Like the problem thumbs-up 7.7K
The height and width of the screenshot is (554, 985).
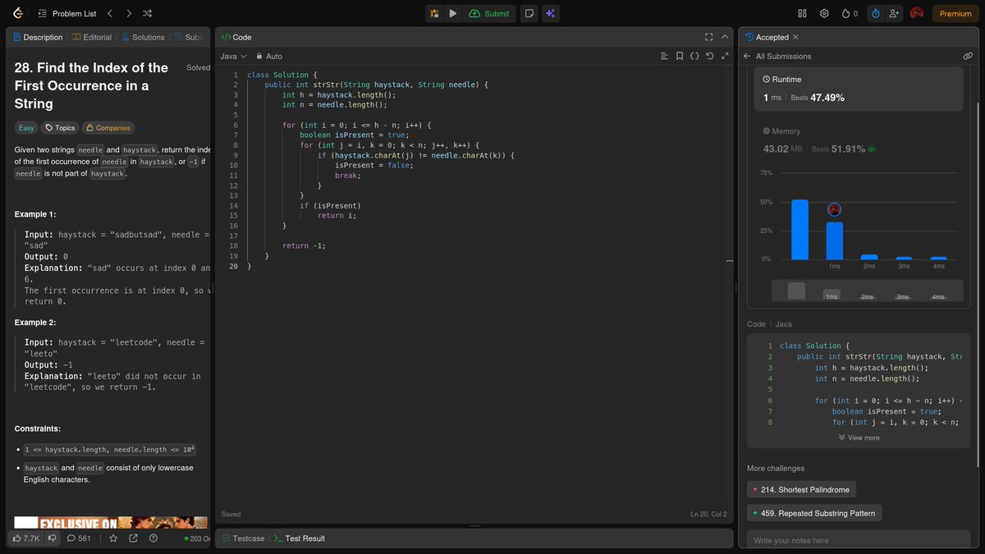(x=25, y=538)
